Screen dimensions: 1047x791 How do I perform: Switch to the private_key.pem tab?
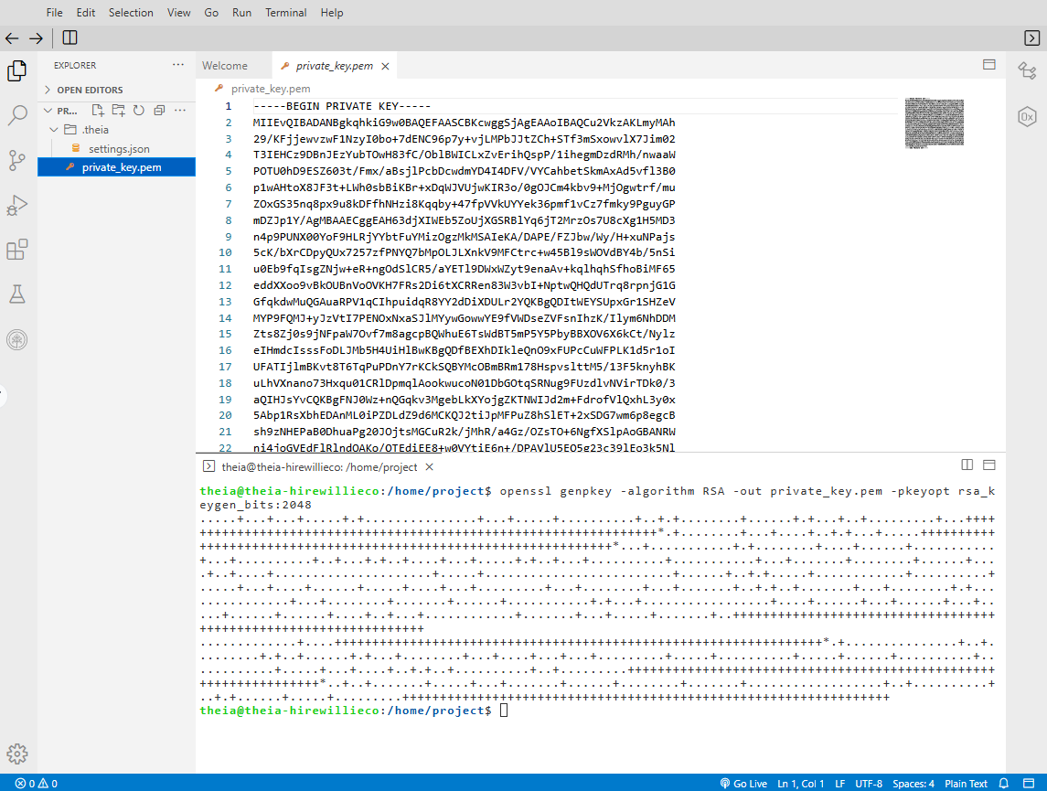[x=334, y=66]
